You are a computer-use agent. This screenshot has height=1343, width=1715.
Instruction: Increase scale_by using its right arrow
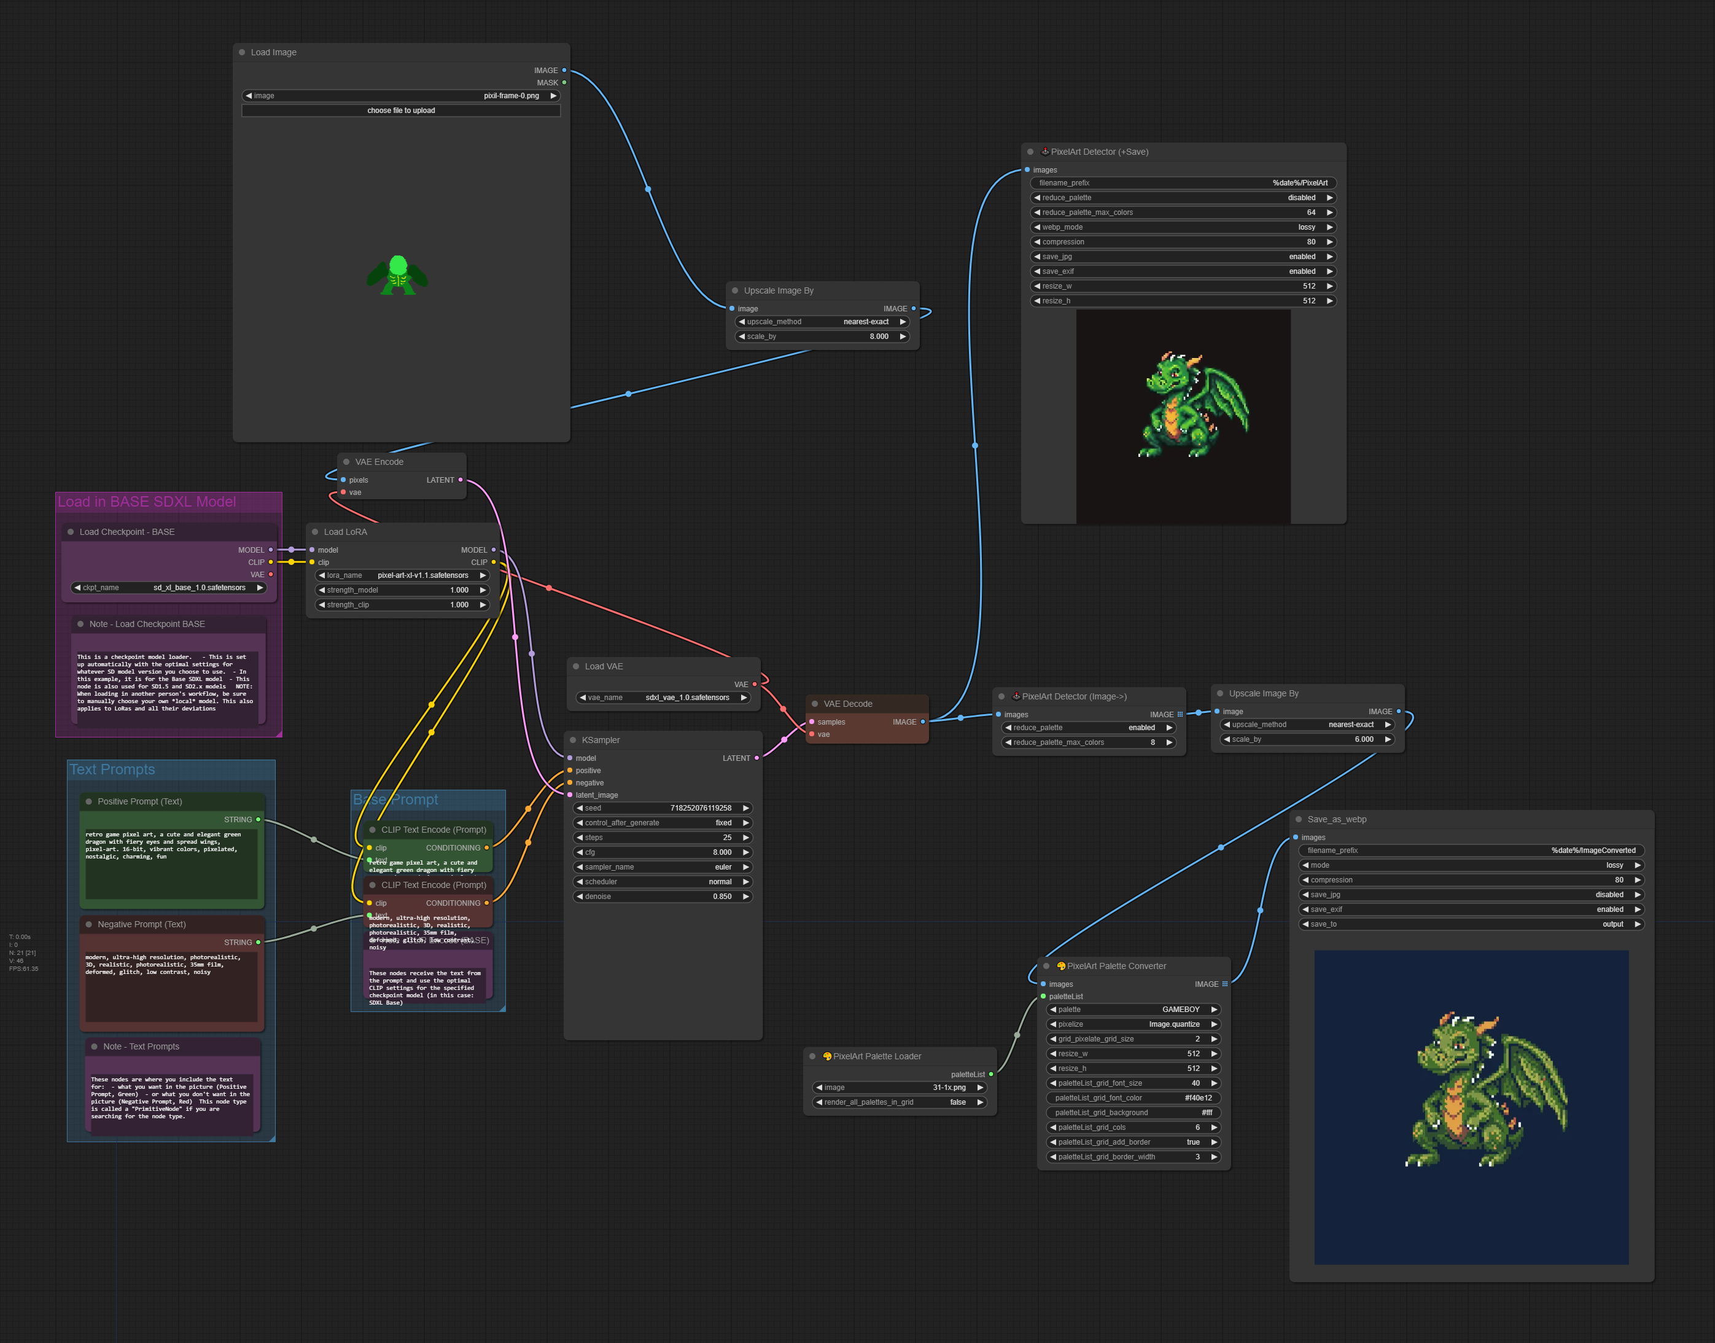click(x=903, y=336)
